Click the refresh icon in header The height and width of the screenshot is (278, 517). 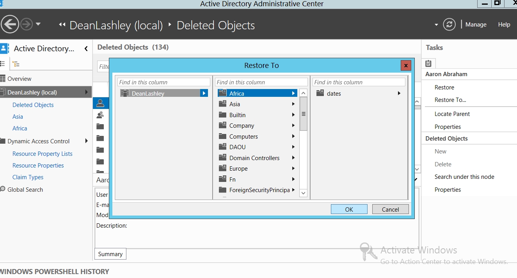pyautogui.click(x=449, y=25)
